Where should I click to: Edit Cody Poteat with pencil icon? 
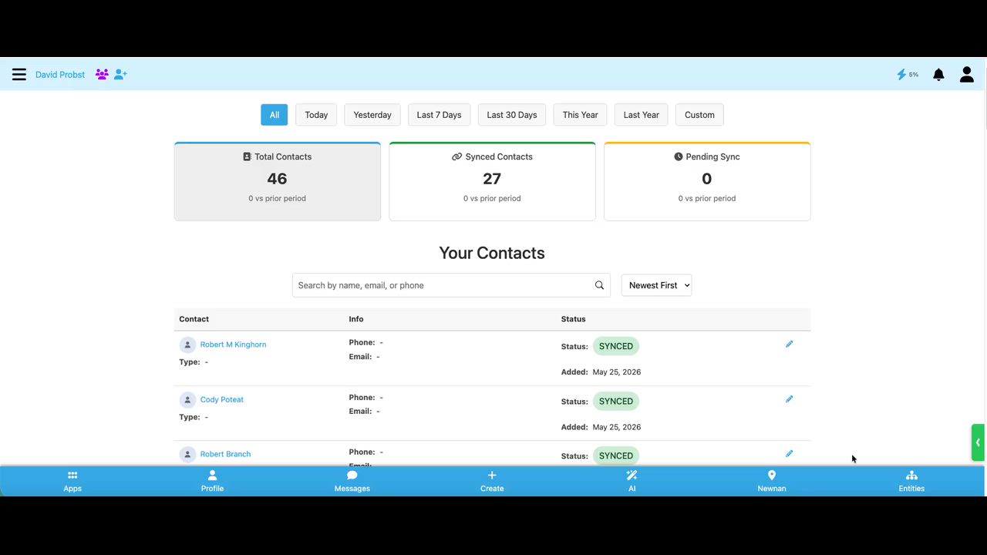coord(789,399)
